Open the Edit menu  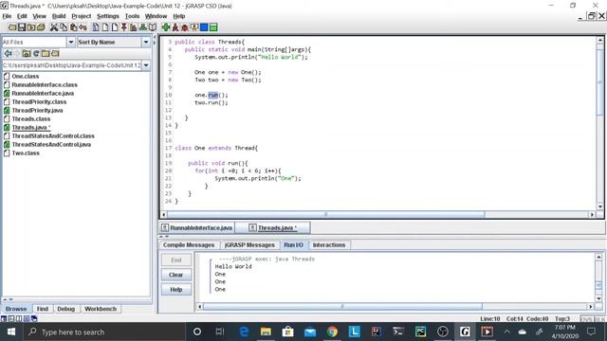(22, 16)
